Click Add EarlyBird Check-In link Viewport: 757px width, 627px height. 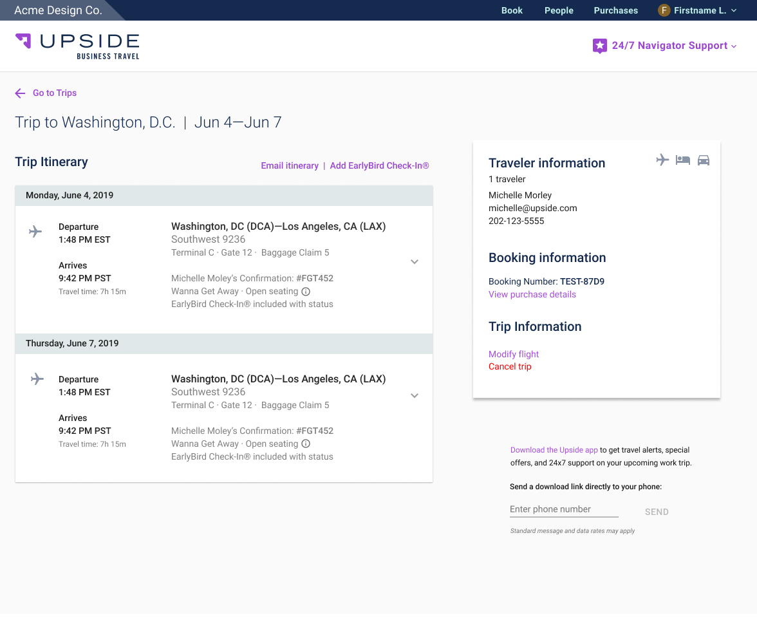point(380,165)
